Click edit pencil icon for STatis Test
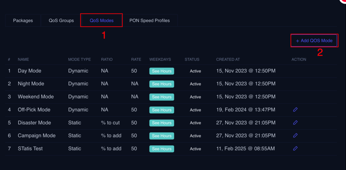The image size is (346, 170). [295, 148]
